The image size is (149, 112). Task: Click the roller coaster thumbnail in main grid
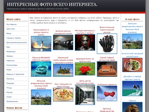[x=41, y=97]
